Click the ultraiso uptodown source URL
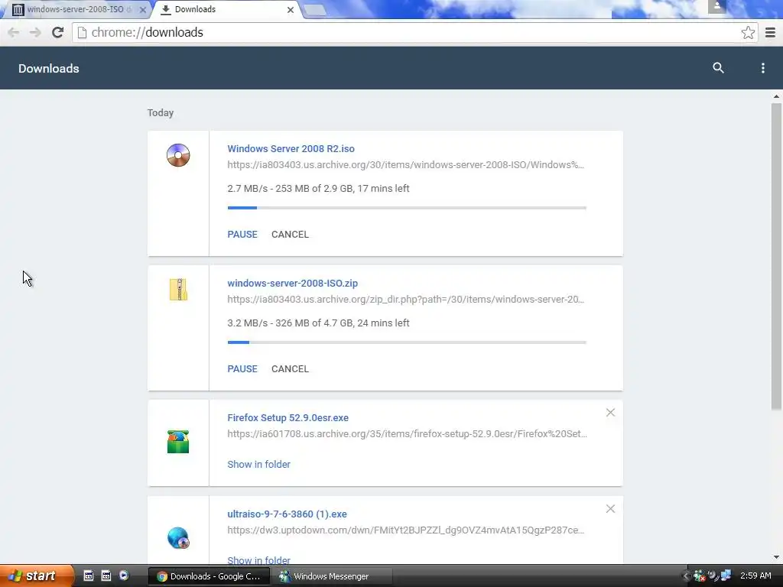 click(405, 530)
